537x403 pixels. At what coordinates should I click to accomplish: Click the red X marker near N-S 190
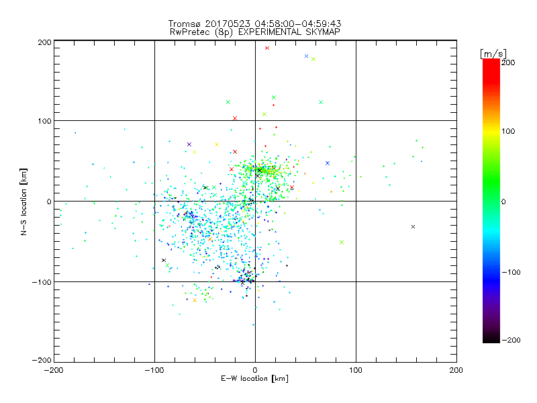267,48
